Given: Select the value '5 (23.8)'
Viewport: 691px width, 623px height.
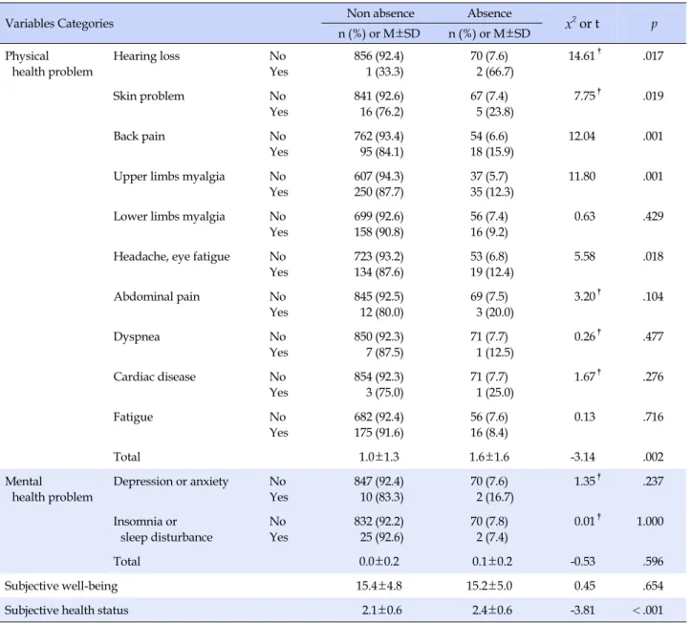Looking at the screenshot, I should coord(494,112).
